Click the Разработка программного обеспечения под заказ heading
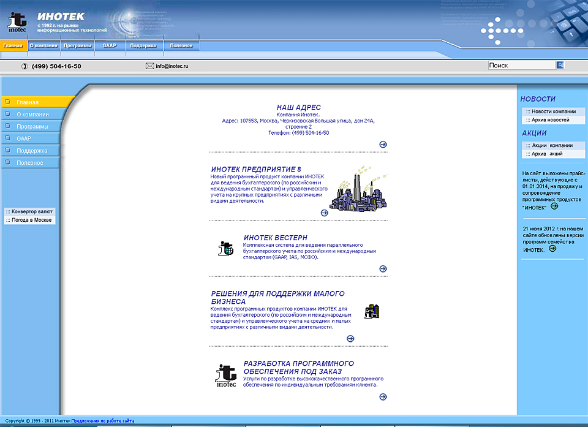588x427 pixels. (299, 368)
